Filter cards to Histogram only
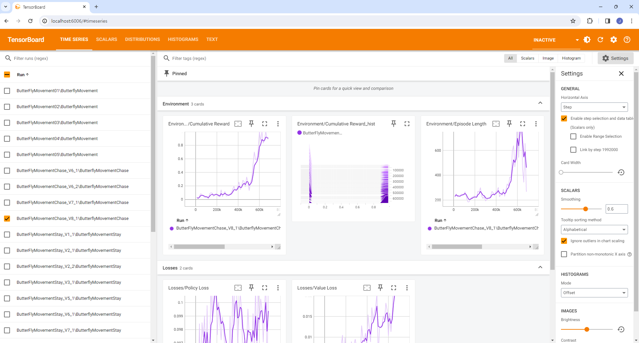Screen dimensions: 639x343 coord(571,58)
